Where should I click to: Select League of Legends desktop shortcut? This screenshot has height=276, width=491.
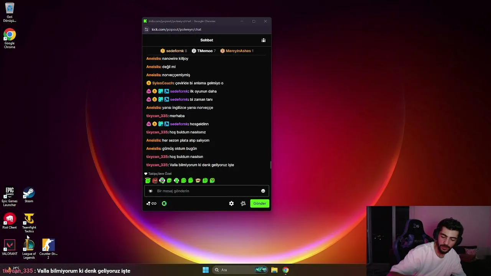29,249
